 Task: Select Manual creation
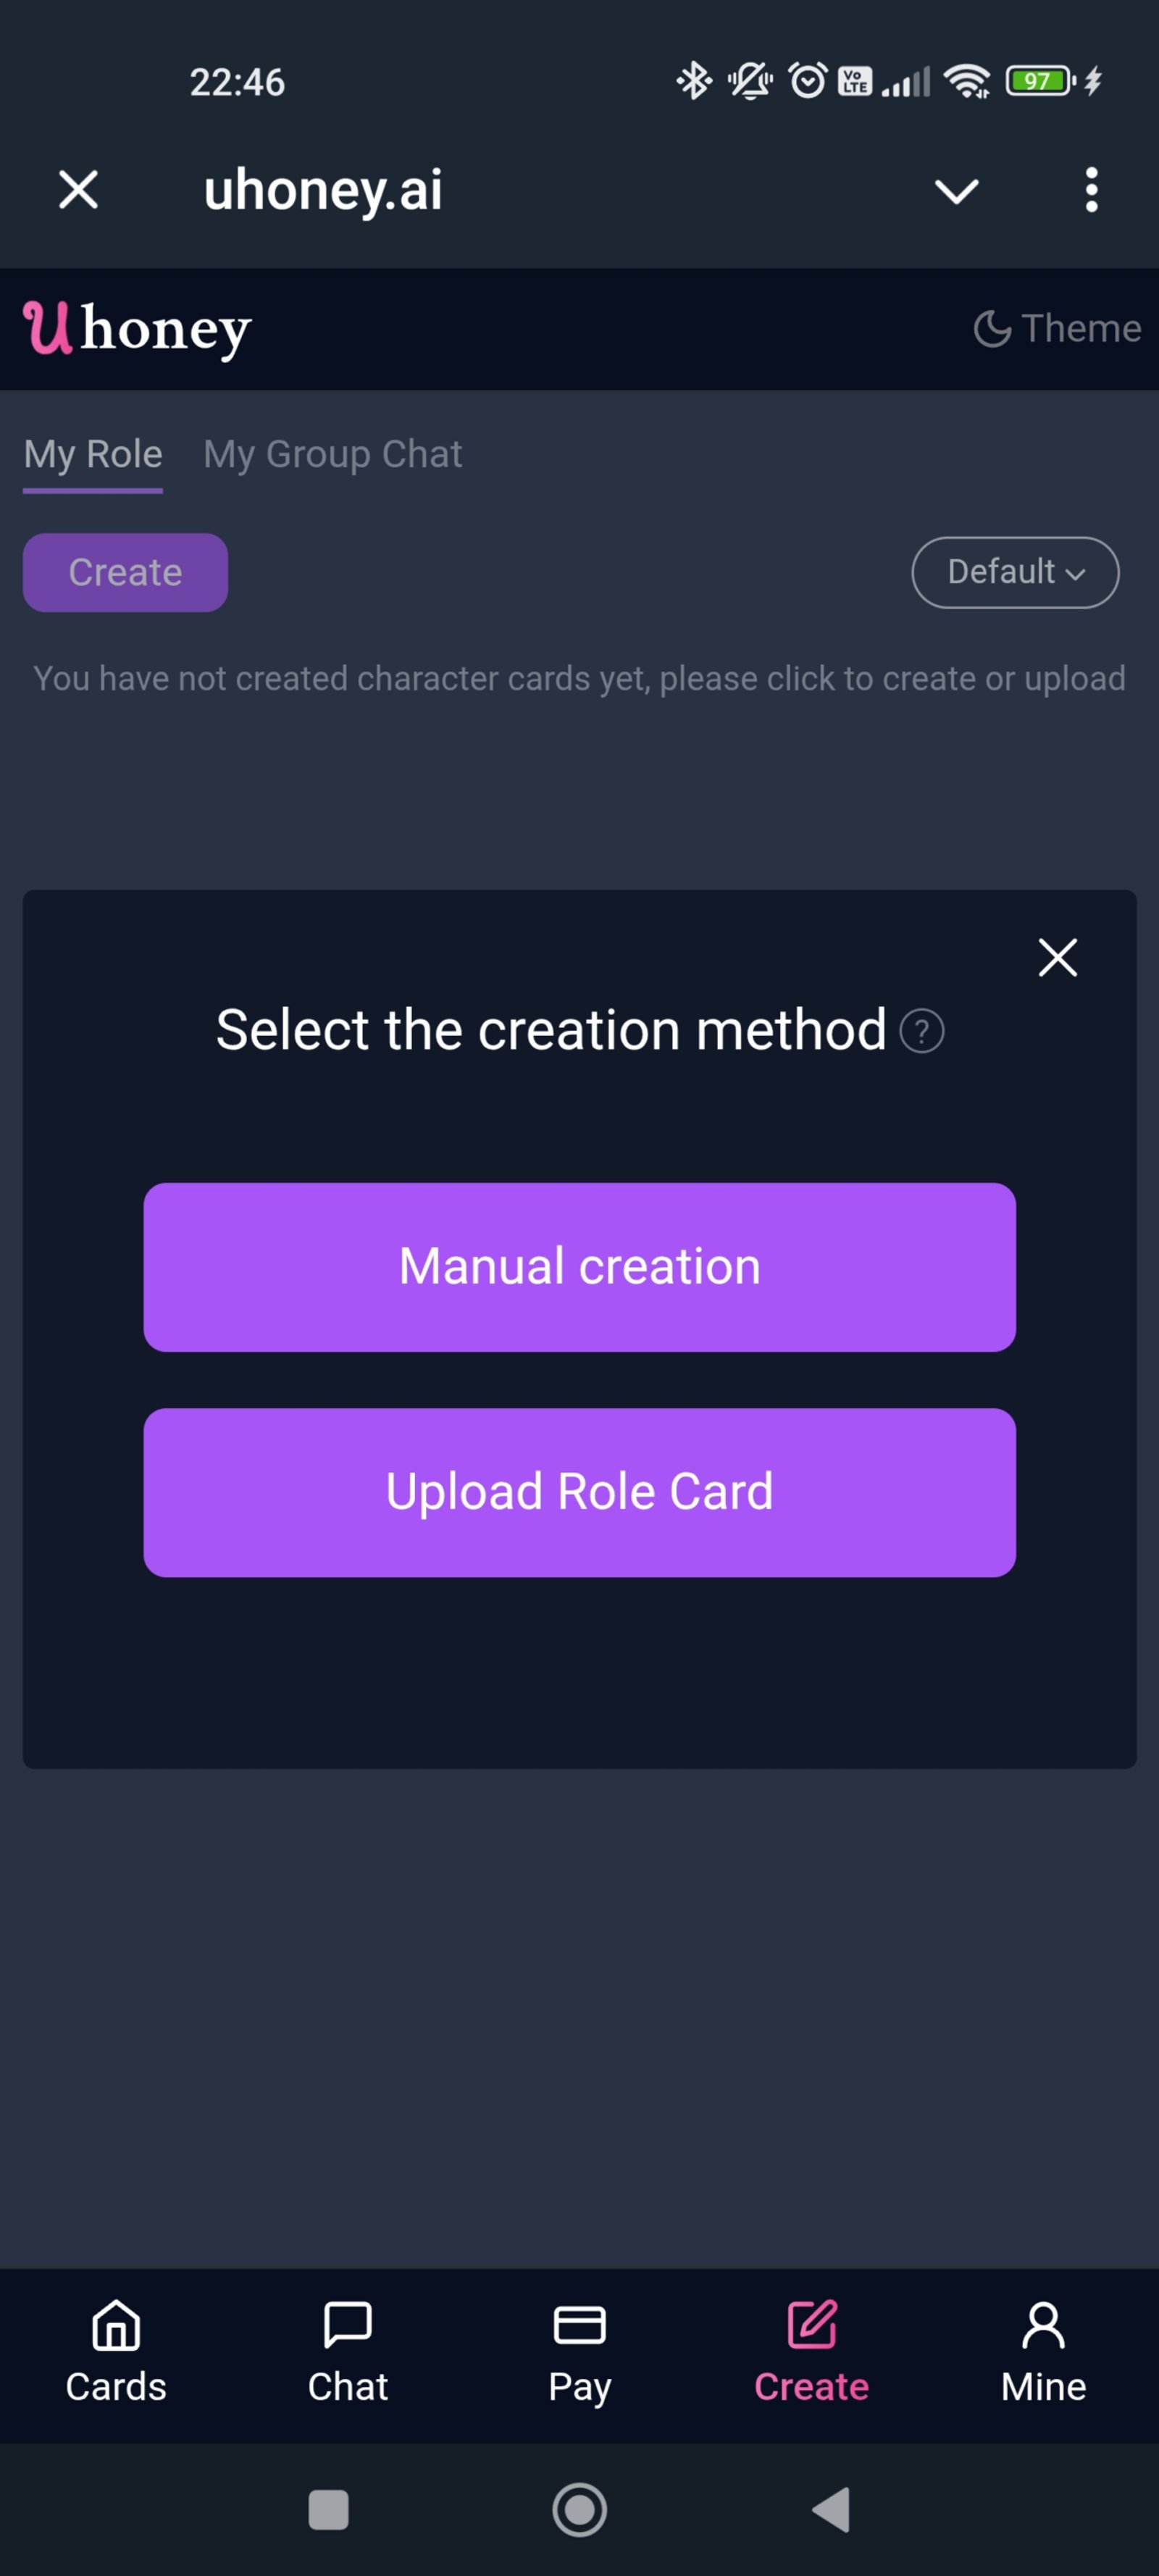[579, 1265]
